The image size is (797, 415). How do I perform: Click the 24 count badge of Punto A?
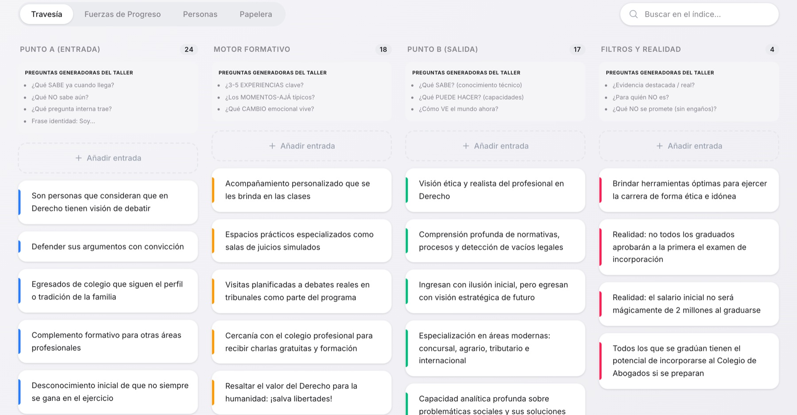point(189,49)
